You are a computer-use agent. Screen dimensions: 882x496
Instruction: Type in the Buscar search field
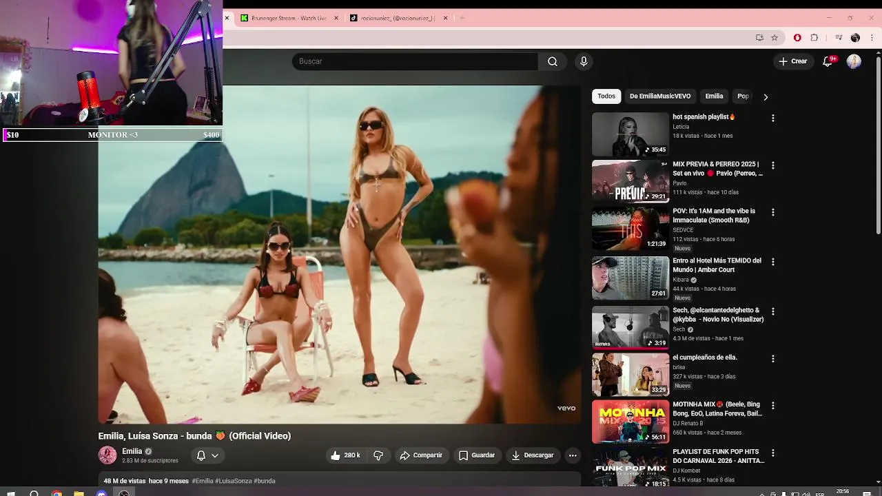click(x=415, y=61)
